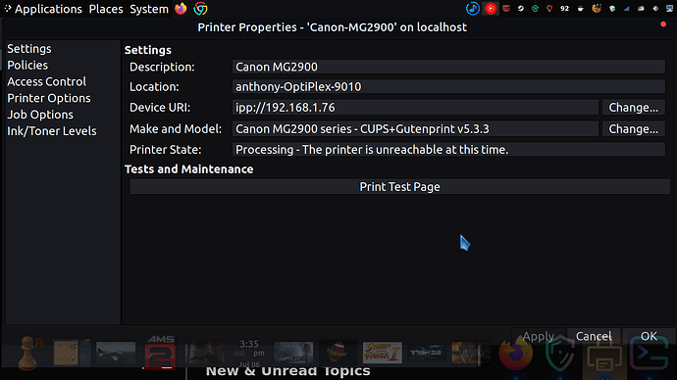
Task: Open the Applications menu
Action: coord(48,9)
